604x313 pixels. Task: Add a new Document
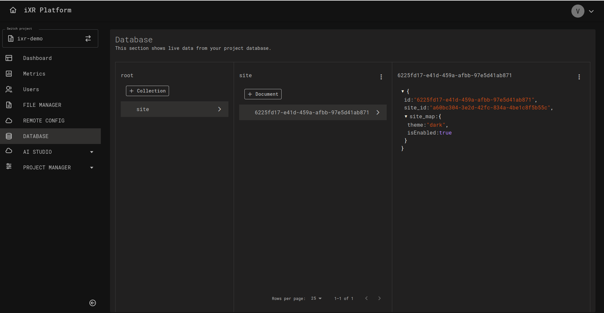[x=263, y=94]
